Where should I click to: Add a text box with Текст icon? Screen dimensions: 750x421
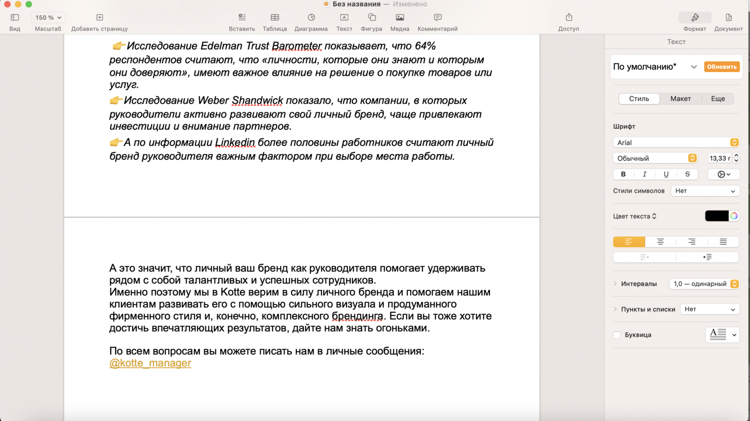344,18
